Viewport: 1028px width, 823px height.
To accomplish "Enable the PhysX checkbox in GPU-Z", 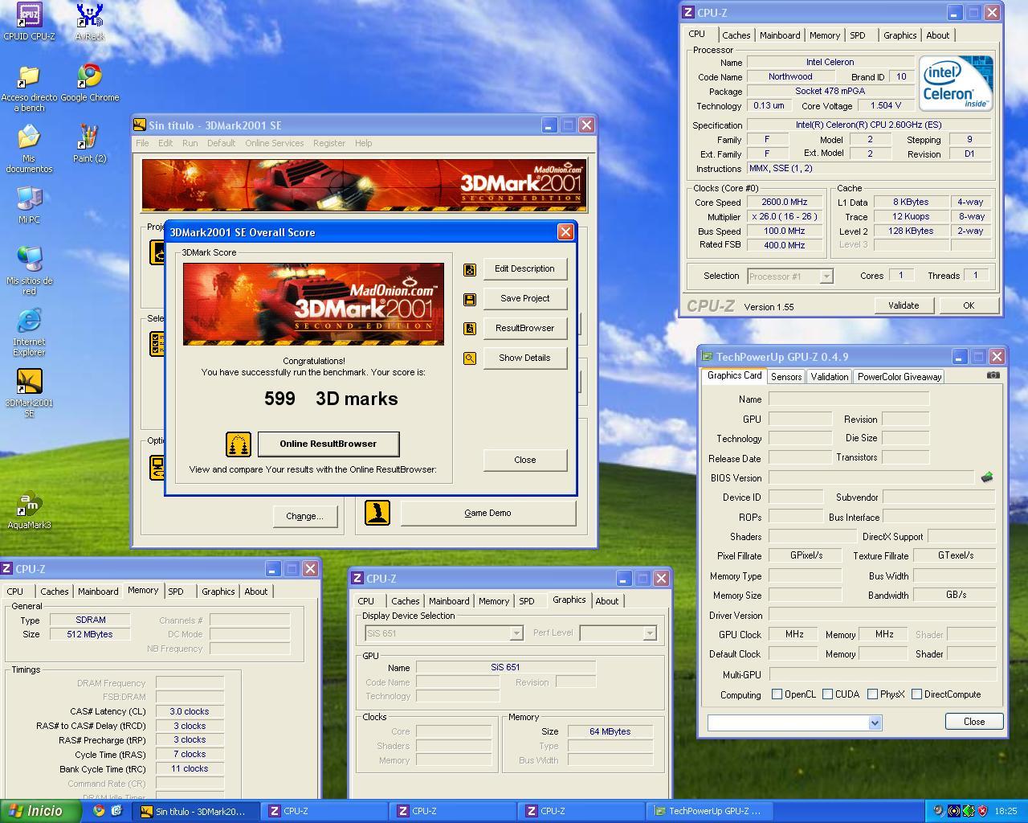I will 872,694.
